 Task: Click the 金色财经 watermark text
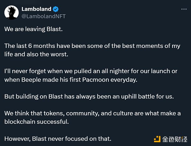click(x=174, y=138)
